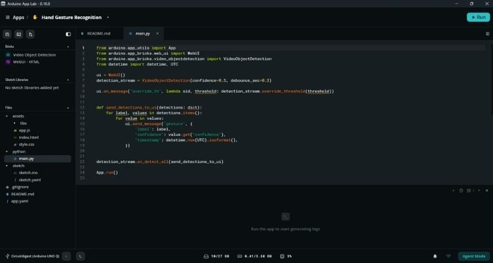493x263 pixels.
Task: Click the split editor icon at top right
Action: coord(487,34)
